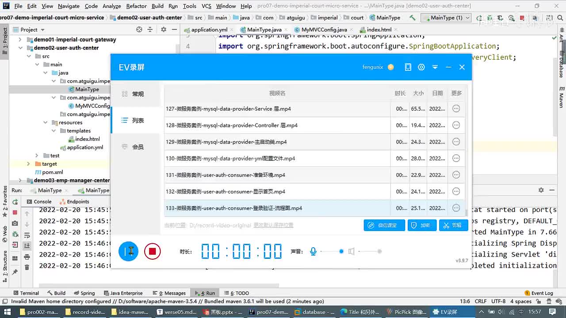Screen dimensions: 566x318
Task: Open Run panel gear settings
Action: click(541, 190)
